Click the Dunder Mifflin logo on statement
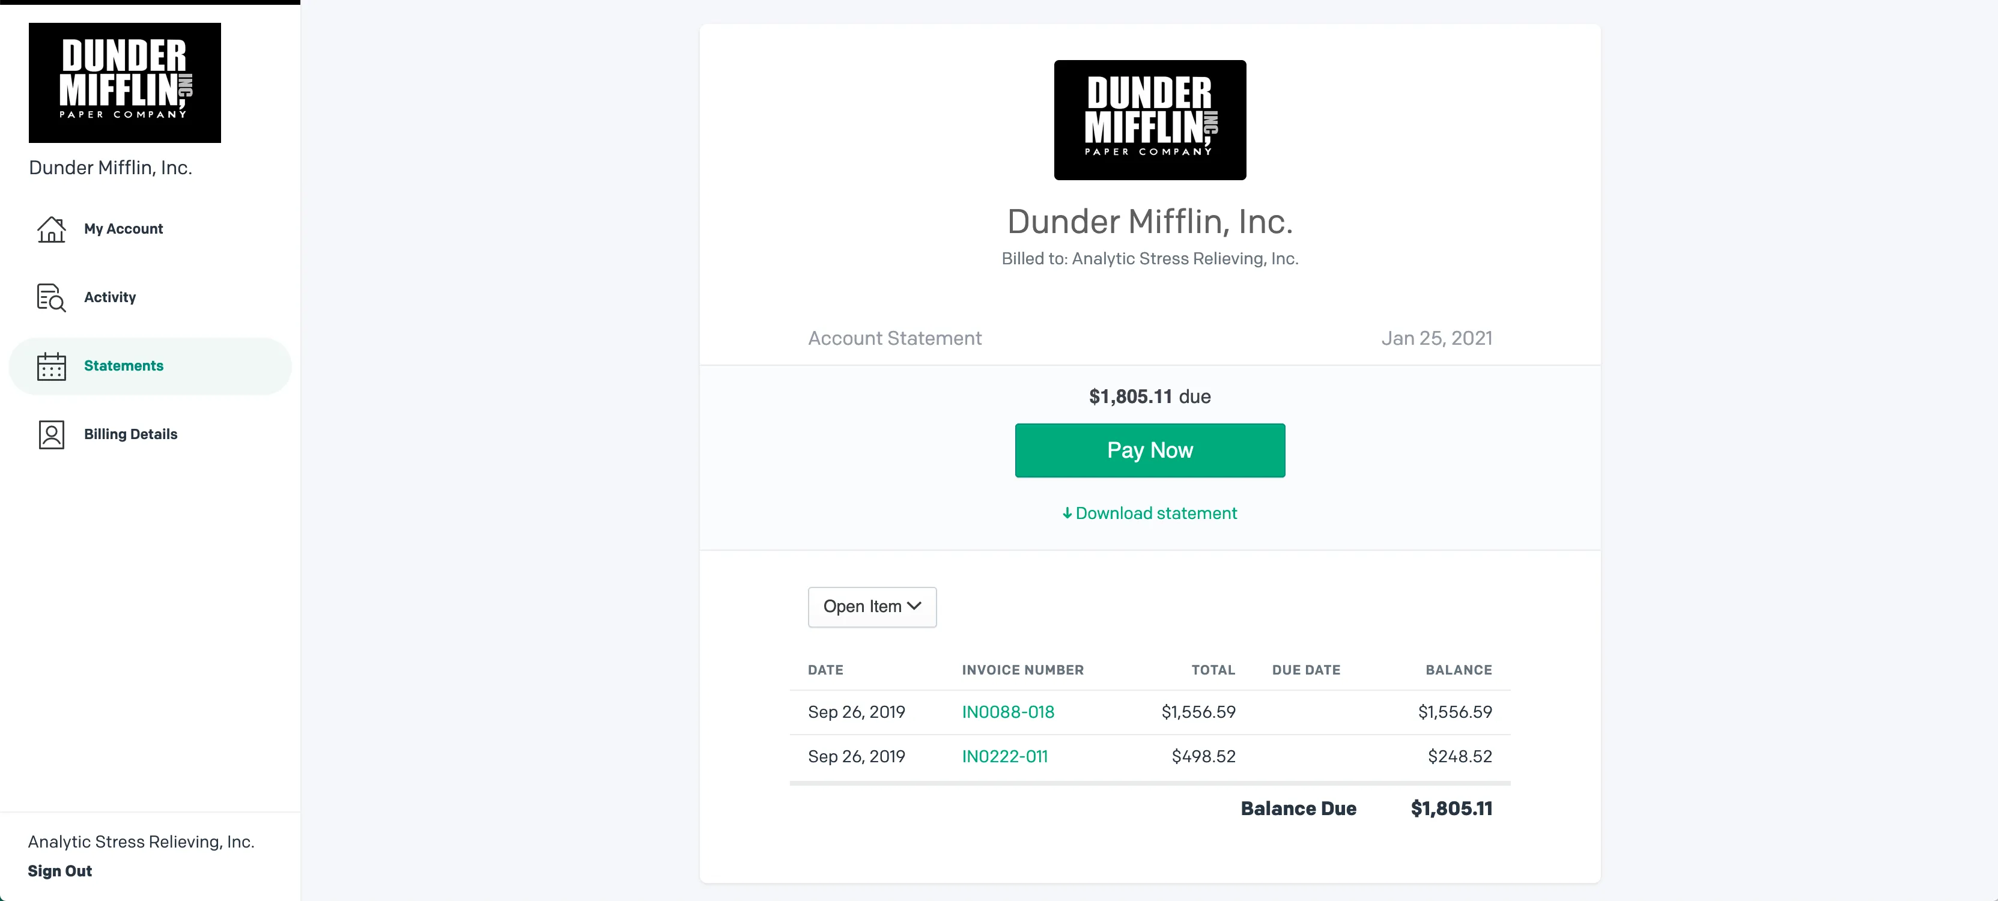 click(x=1149, y=120)
